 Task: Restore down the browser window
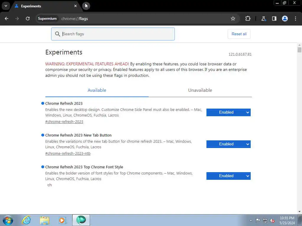click(284, 3)
